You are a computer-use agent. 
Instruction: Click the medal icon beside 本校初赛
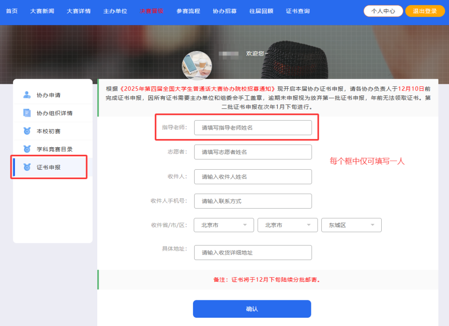[27, 131]
